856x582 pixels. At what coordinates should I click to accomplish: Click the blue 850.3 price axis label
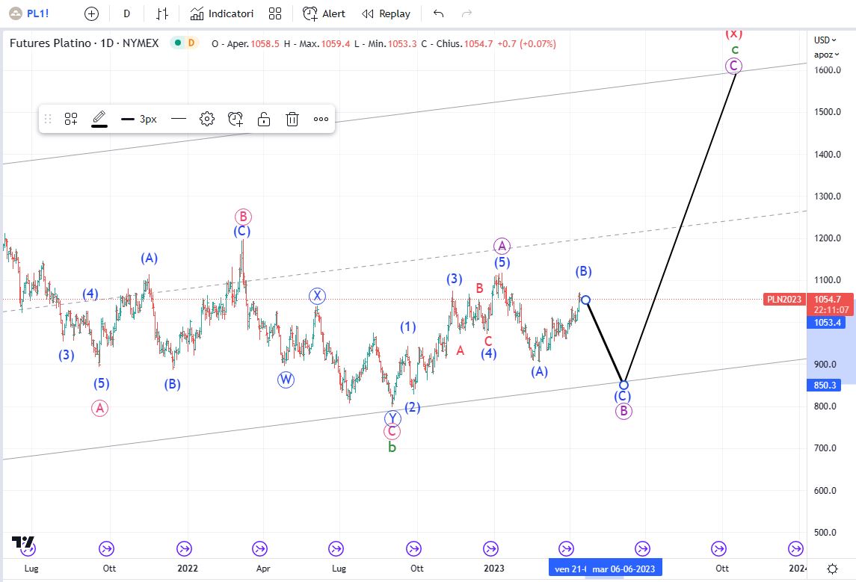[825, 385]
